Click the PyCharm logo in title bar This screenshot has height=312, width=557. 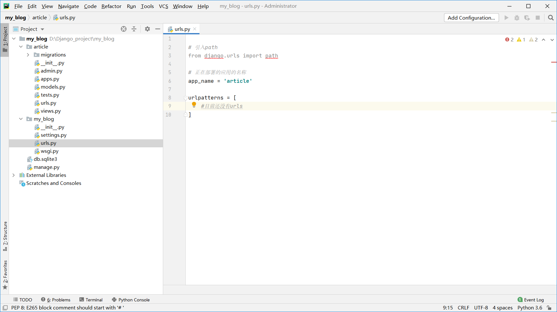point(6,6)
